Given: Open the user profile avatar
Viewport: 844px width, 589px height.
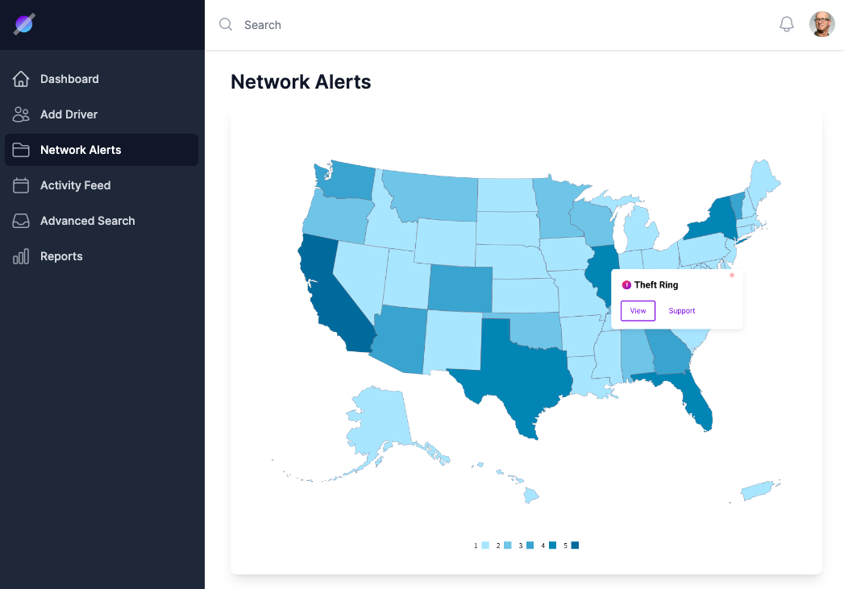Looking at the screenshot, I should tap(822, 24).
